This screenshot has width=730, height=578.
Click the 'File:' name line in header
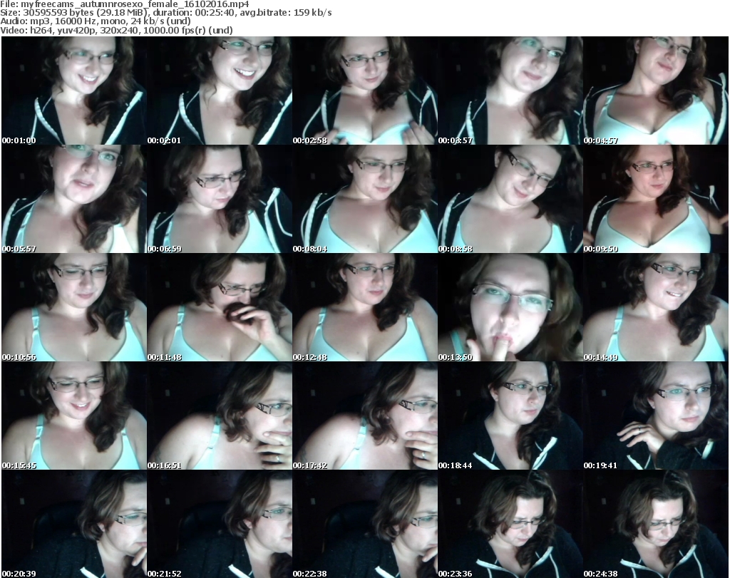125,4
